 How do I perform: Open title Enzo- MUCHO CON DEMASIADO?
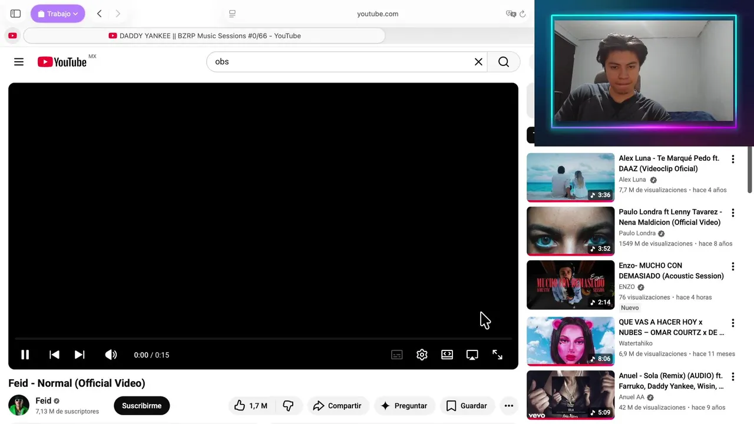click(671, 271)
